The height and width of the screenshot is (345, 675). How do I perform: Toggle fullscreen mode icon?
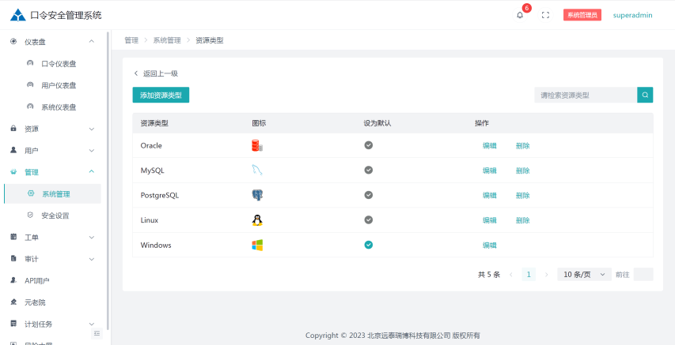545,15
